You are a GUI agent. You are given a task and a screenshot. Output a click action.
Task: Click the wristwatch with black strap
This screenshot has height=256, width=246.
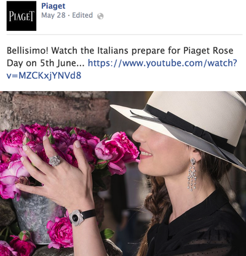pyautogui.click(x=81, y=217)
